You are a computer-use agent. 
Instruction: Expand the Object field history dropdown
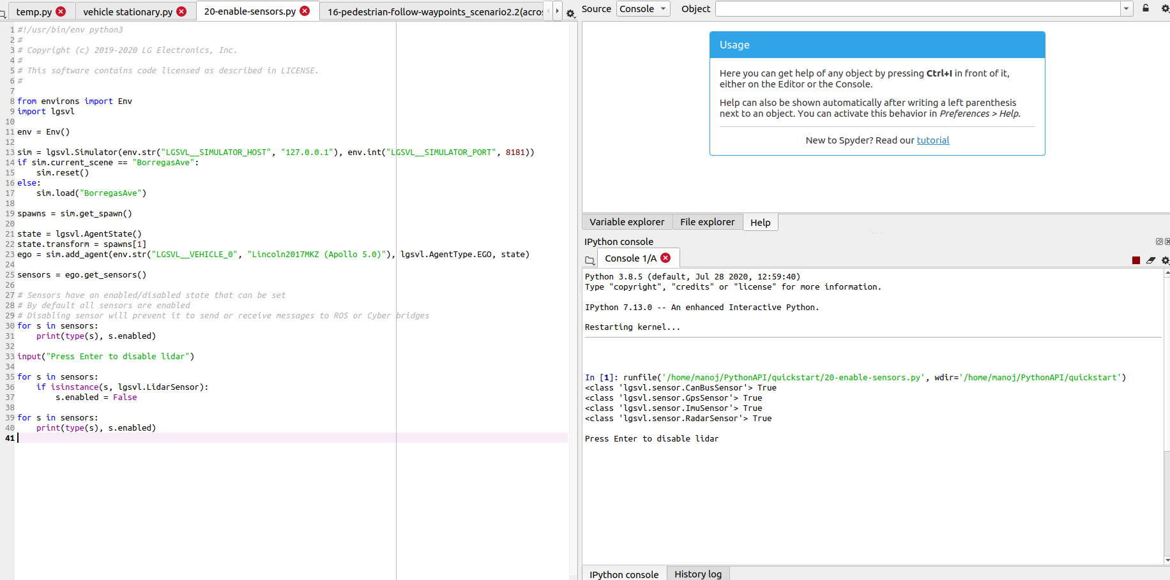pyautogui.click(x=1127, y=8)
